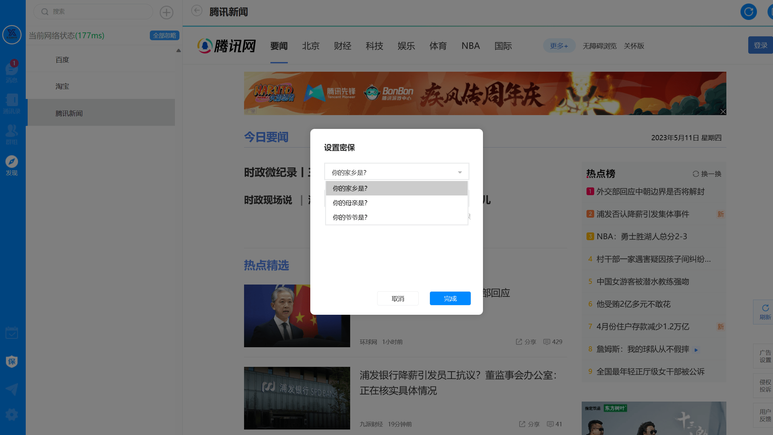
Task: Click the 腾讯网 logo
Action: 226,46
